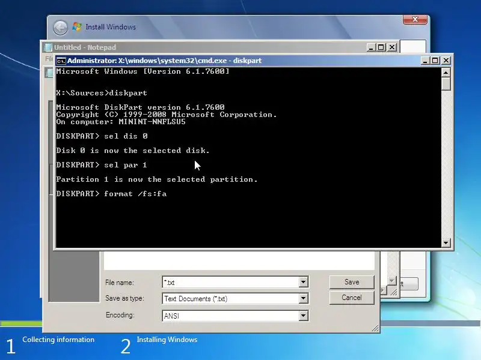Viewport: 481px width, 360px height.
Task: Click 'Partition 1 is now the selected partition.'
Action: [157, 179]
